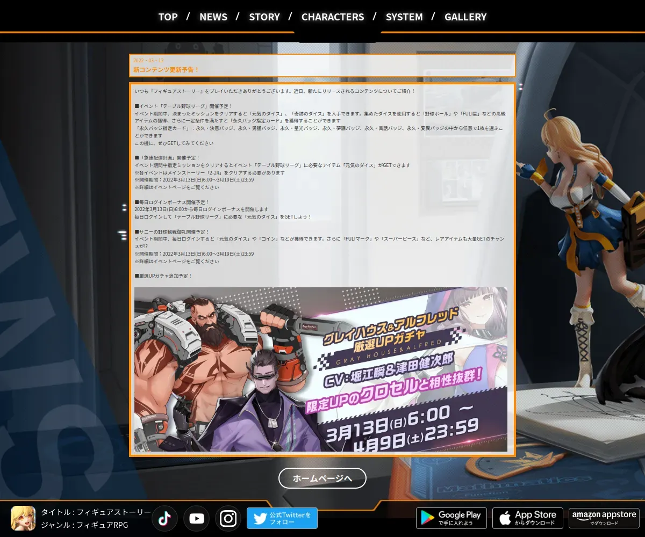Visit the GALLERY page
645x537 pixels.
[x=465, y=17]
